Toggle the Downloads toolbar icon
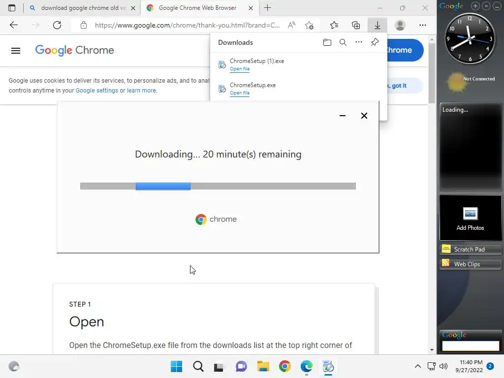The image size is (504, 378). (x=378, y=25)
